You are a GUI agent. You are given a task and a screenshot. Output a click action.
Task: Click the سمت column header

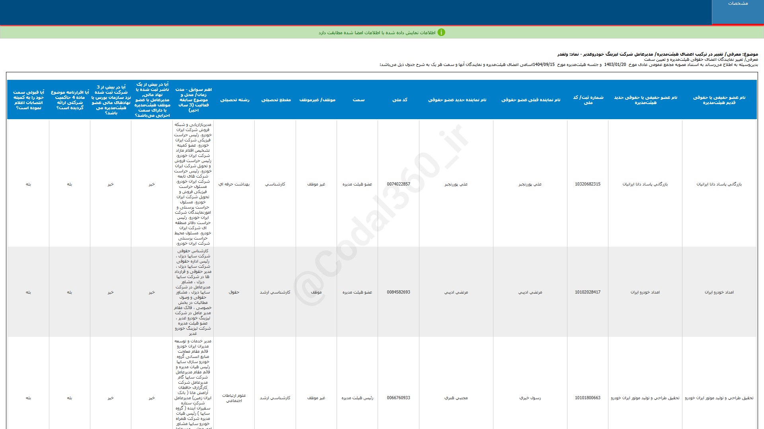[x=358, y=100]
